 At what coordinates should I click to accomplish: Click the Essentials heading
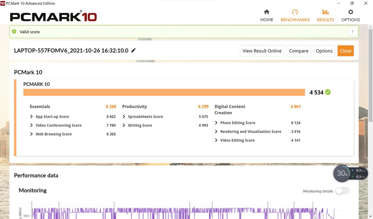(x=40, y=107)
